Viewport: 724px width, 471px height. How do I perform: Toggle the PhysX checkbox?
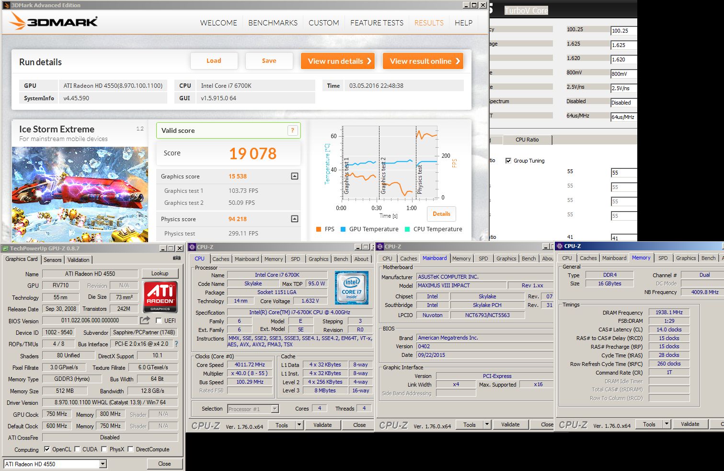104,449
